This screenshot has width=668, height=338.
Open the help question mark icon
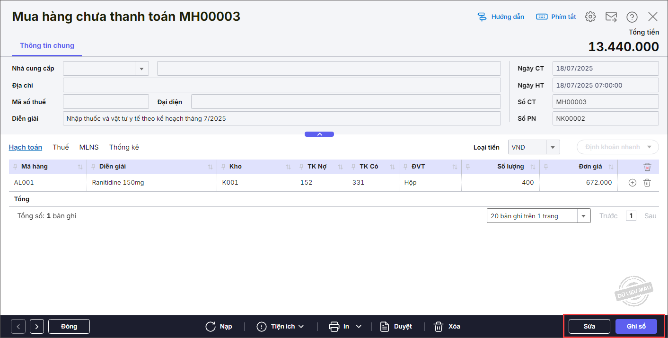(632, 17)
